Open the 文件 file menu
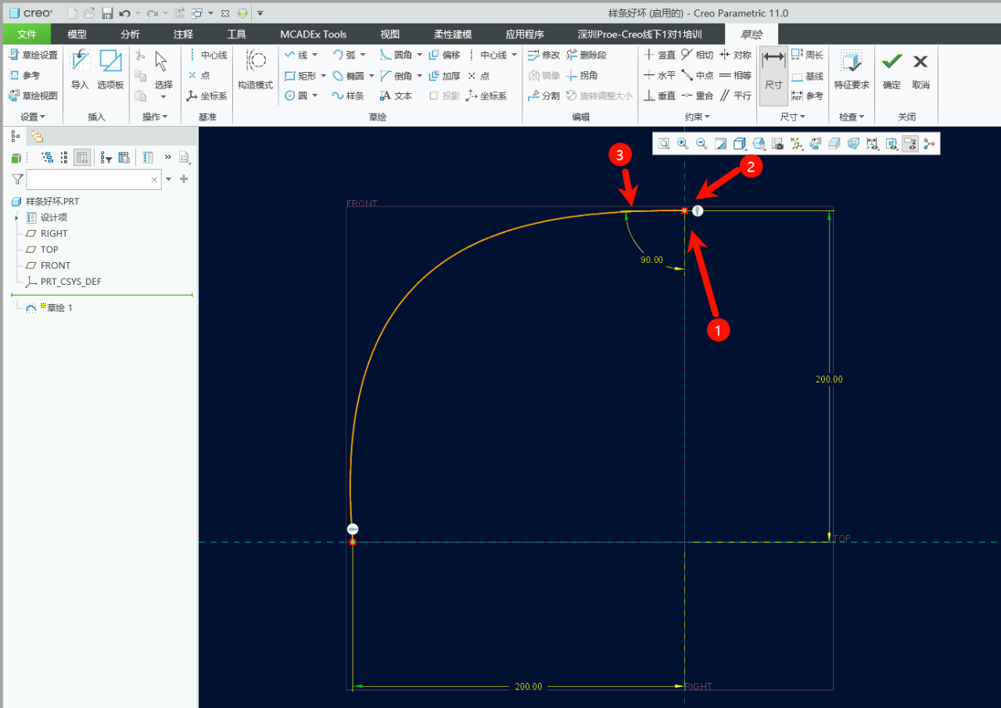 coord(27,34)
